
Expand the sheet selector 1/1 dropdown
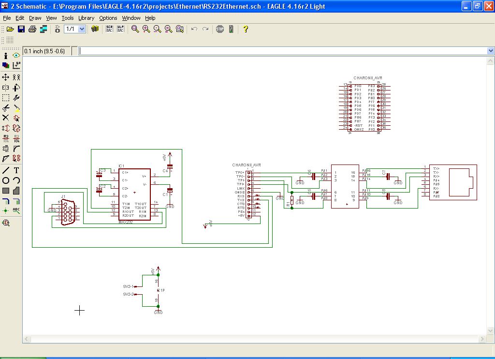pyautogui.click(x=82, y=29)
